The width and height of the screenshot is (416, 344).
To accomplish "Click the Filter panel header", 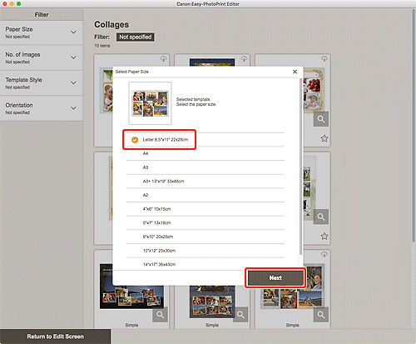I will point(42,15).
